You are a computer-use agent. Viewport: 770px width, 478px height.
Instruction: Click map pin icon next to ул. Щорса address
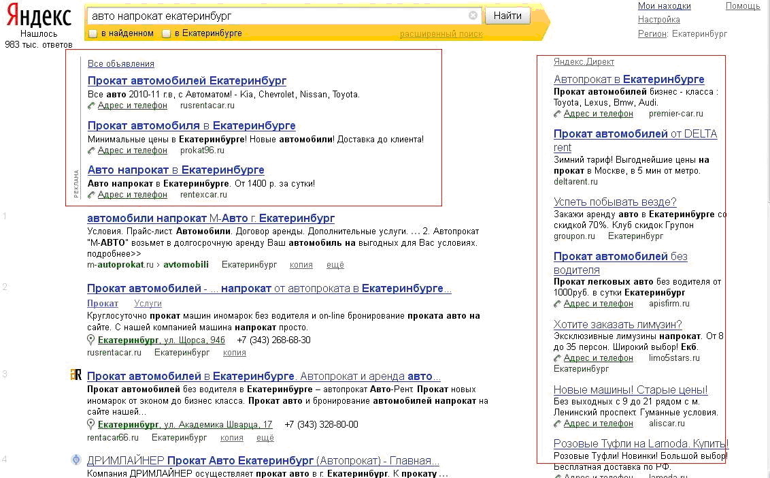[90, 340]
